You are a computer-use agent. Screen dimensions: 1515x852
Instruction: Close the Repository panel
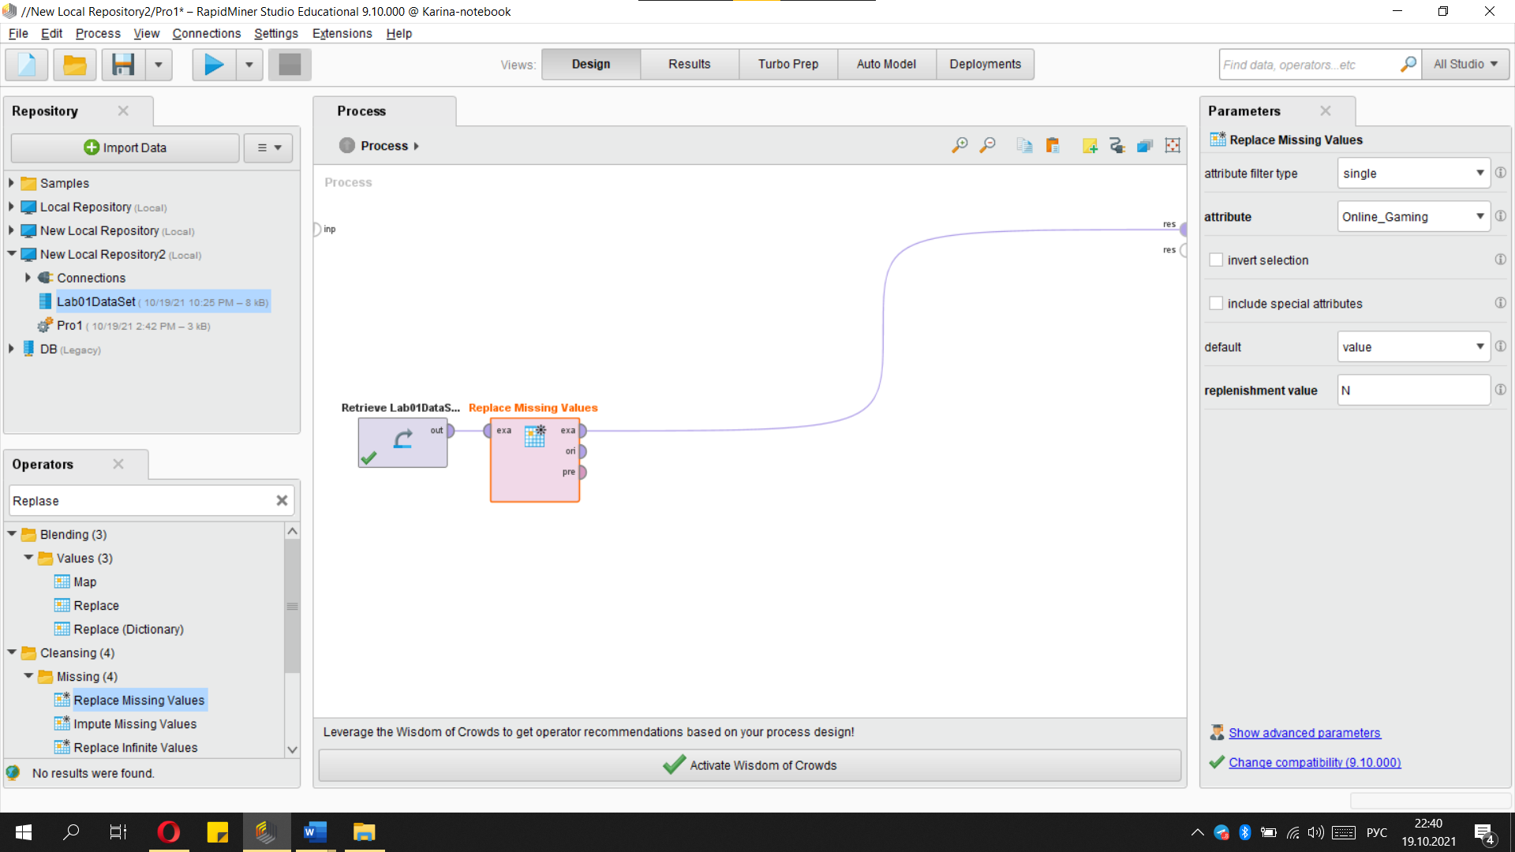coord(123,110)
